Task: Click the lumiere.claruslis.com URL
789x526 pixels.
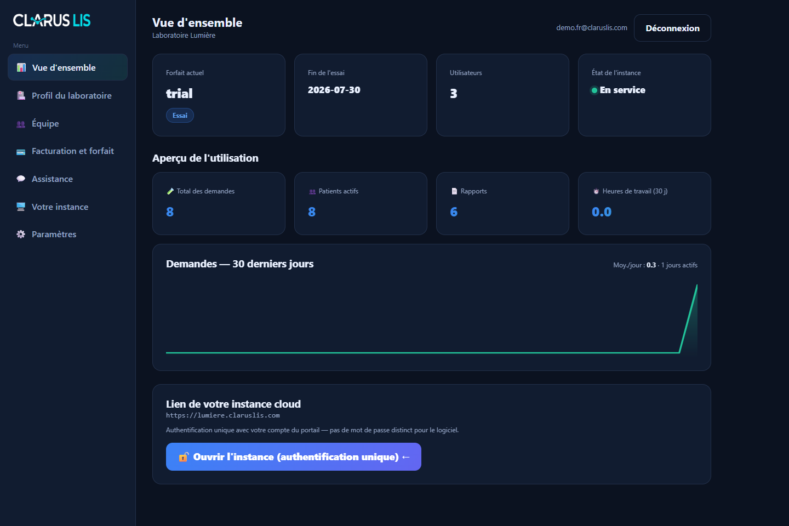Action: [223, 415]
